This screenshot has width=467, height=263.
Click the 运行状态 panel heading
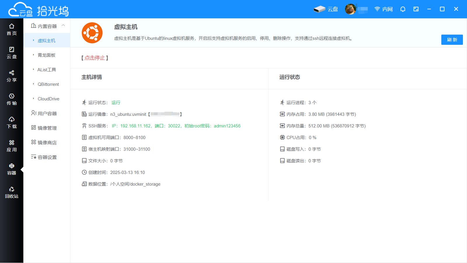tap(290, 77)
